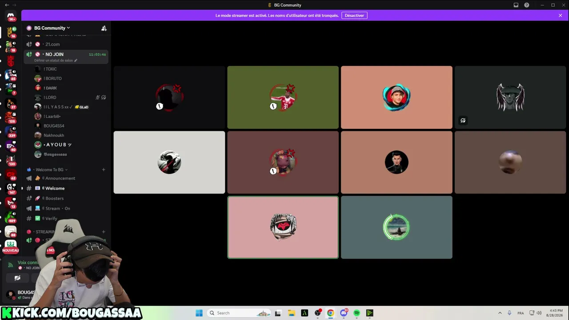Open the server icon with 339 badge
The image size is (569, 320).
[x=11, y=131]
